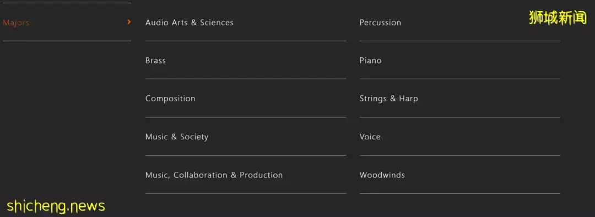Go to the Composition major
This screenshot has height=217, width=595.
pos(246,98)
